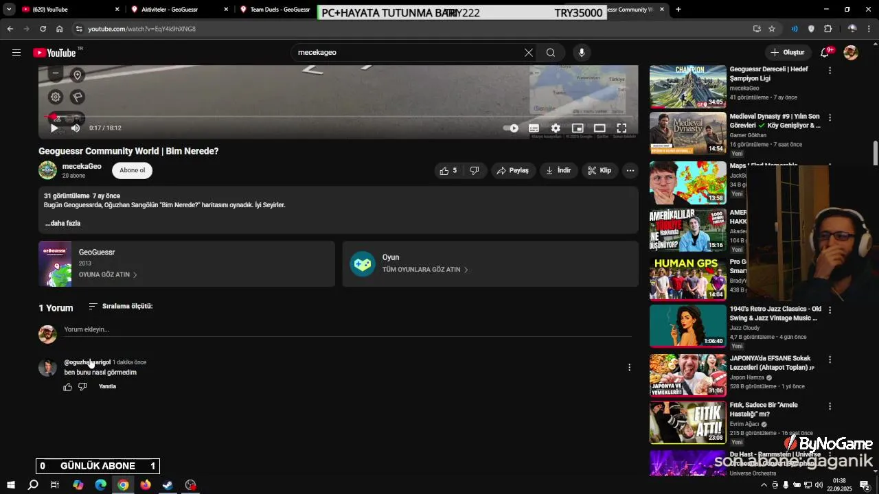This screenshot has height=494, width=879.
Task: Open options for the Geoguessr Dereceli video
Action: click(830, 71)
